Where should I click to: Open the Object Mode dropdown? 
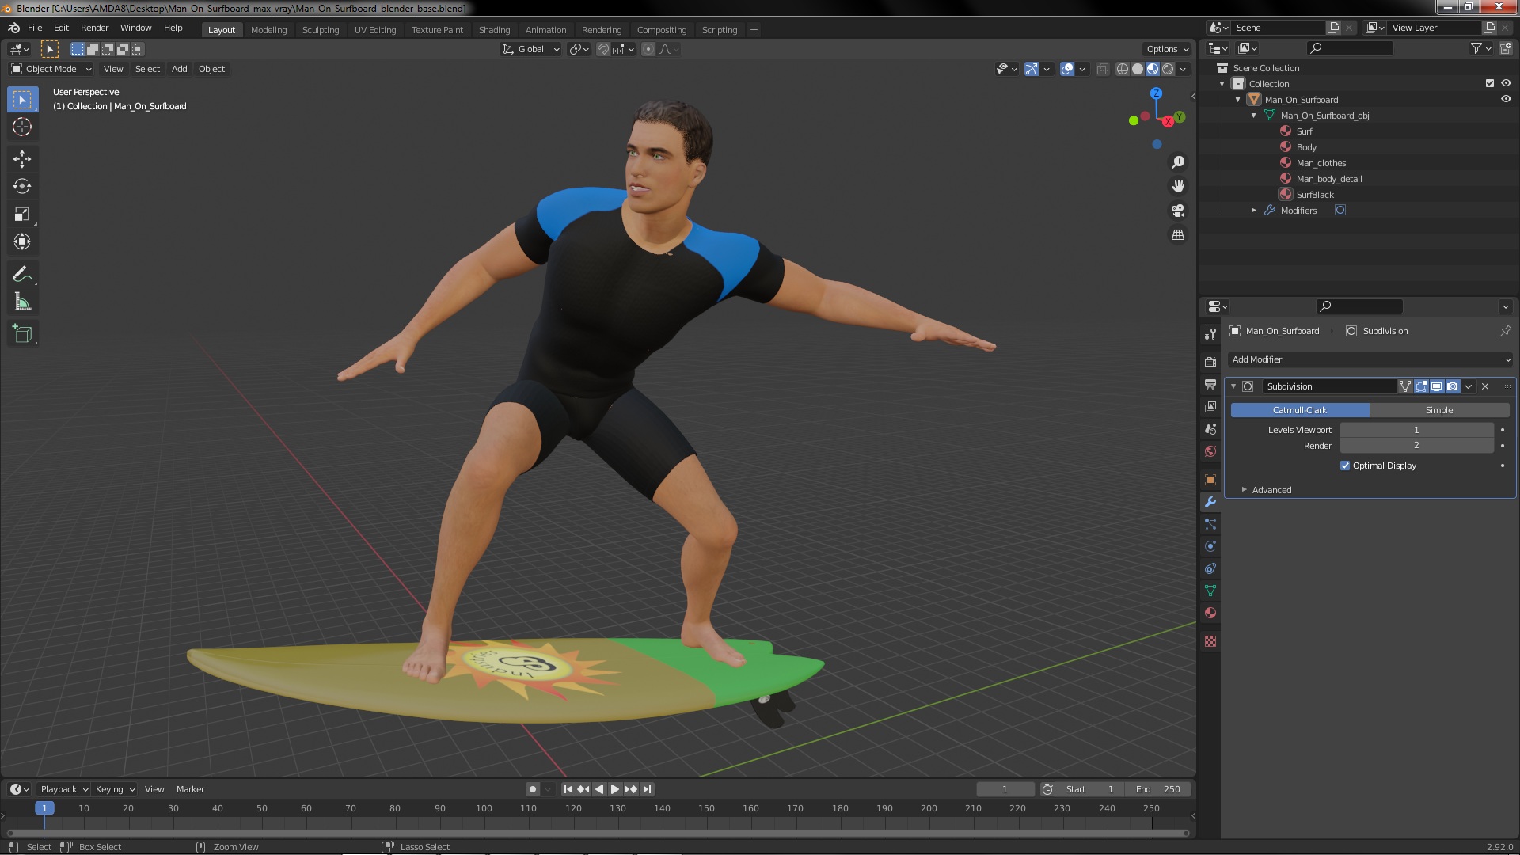(x=51, y=69)
